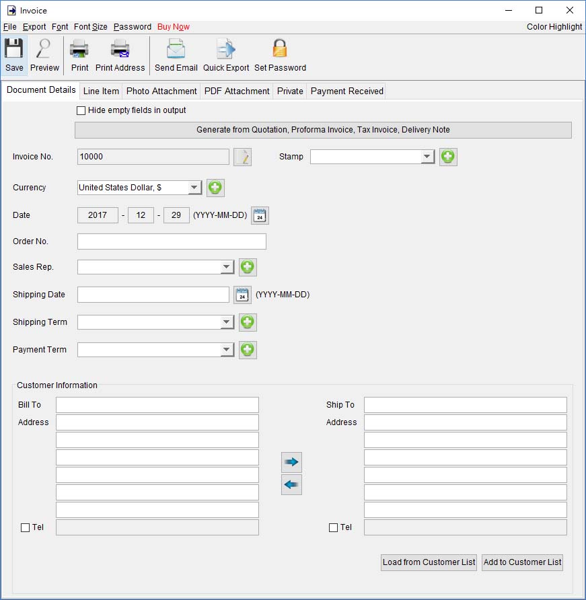Screen dimensions: 586x600
Task: Click the Ship To name field
Action: tap(466, 405)
